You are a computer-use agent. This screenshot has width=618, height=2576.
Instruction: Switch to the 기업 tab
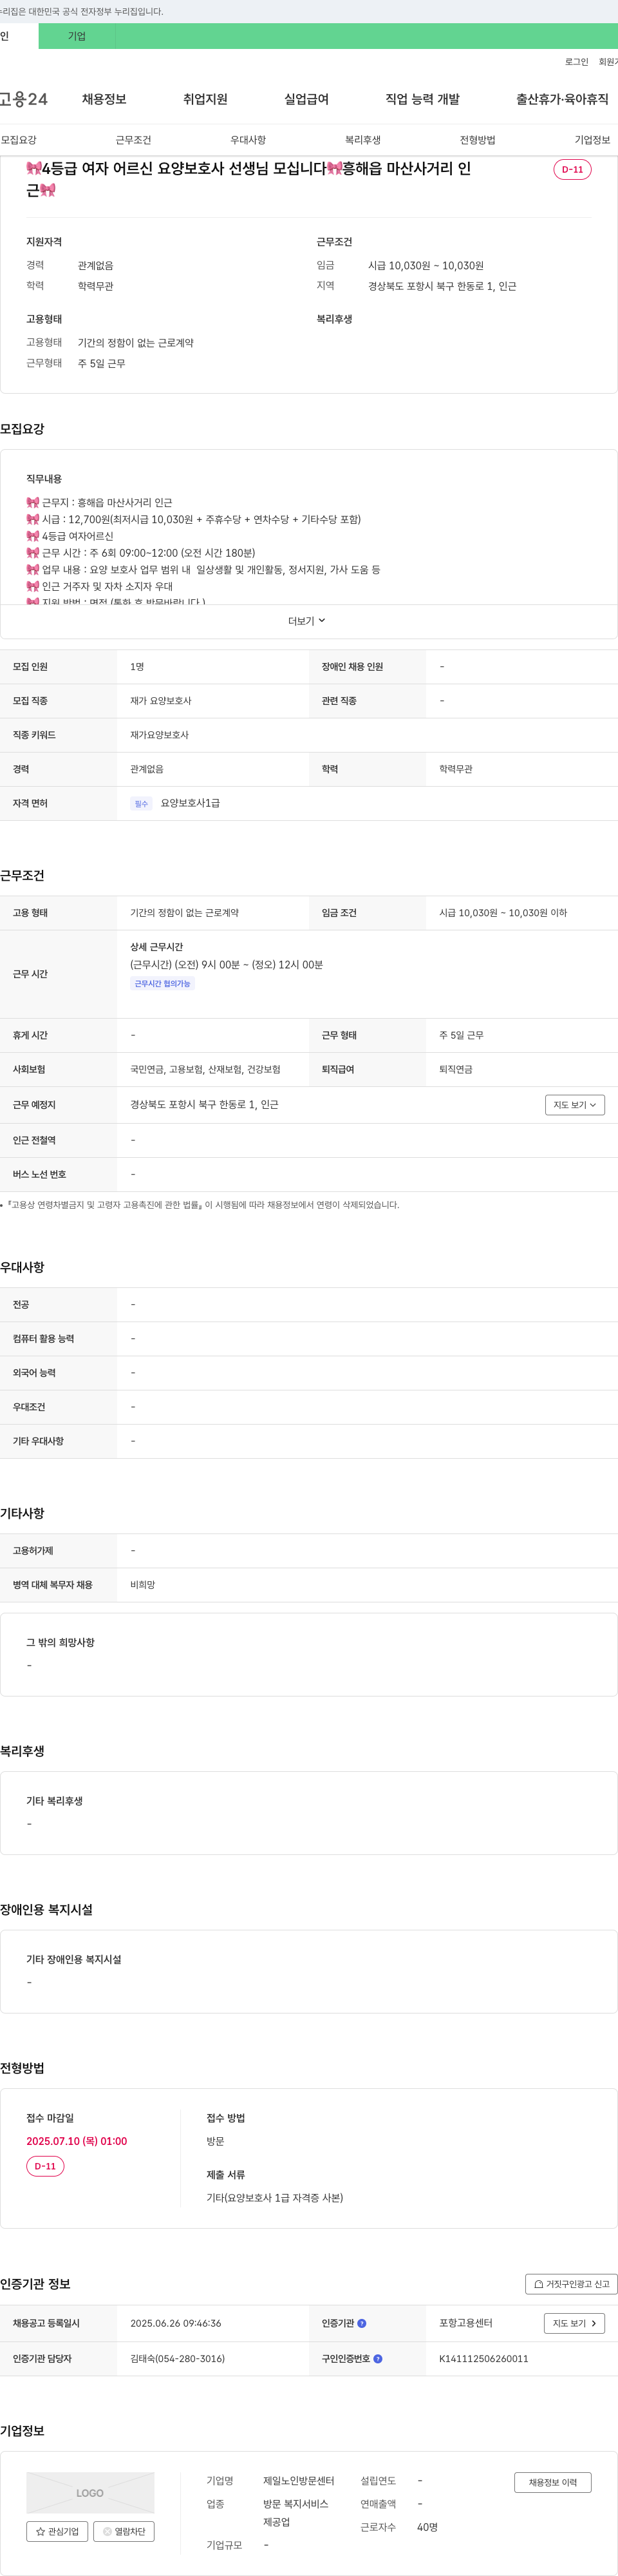pos(77,36)
